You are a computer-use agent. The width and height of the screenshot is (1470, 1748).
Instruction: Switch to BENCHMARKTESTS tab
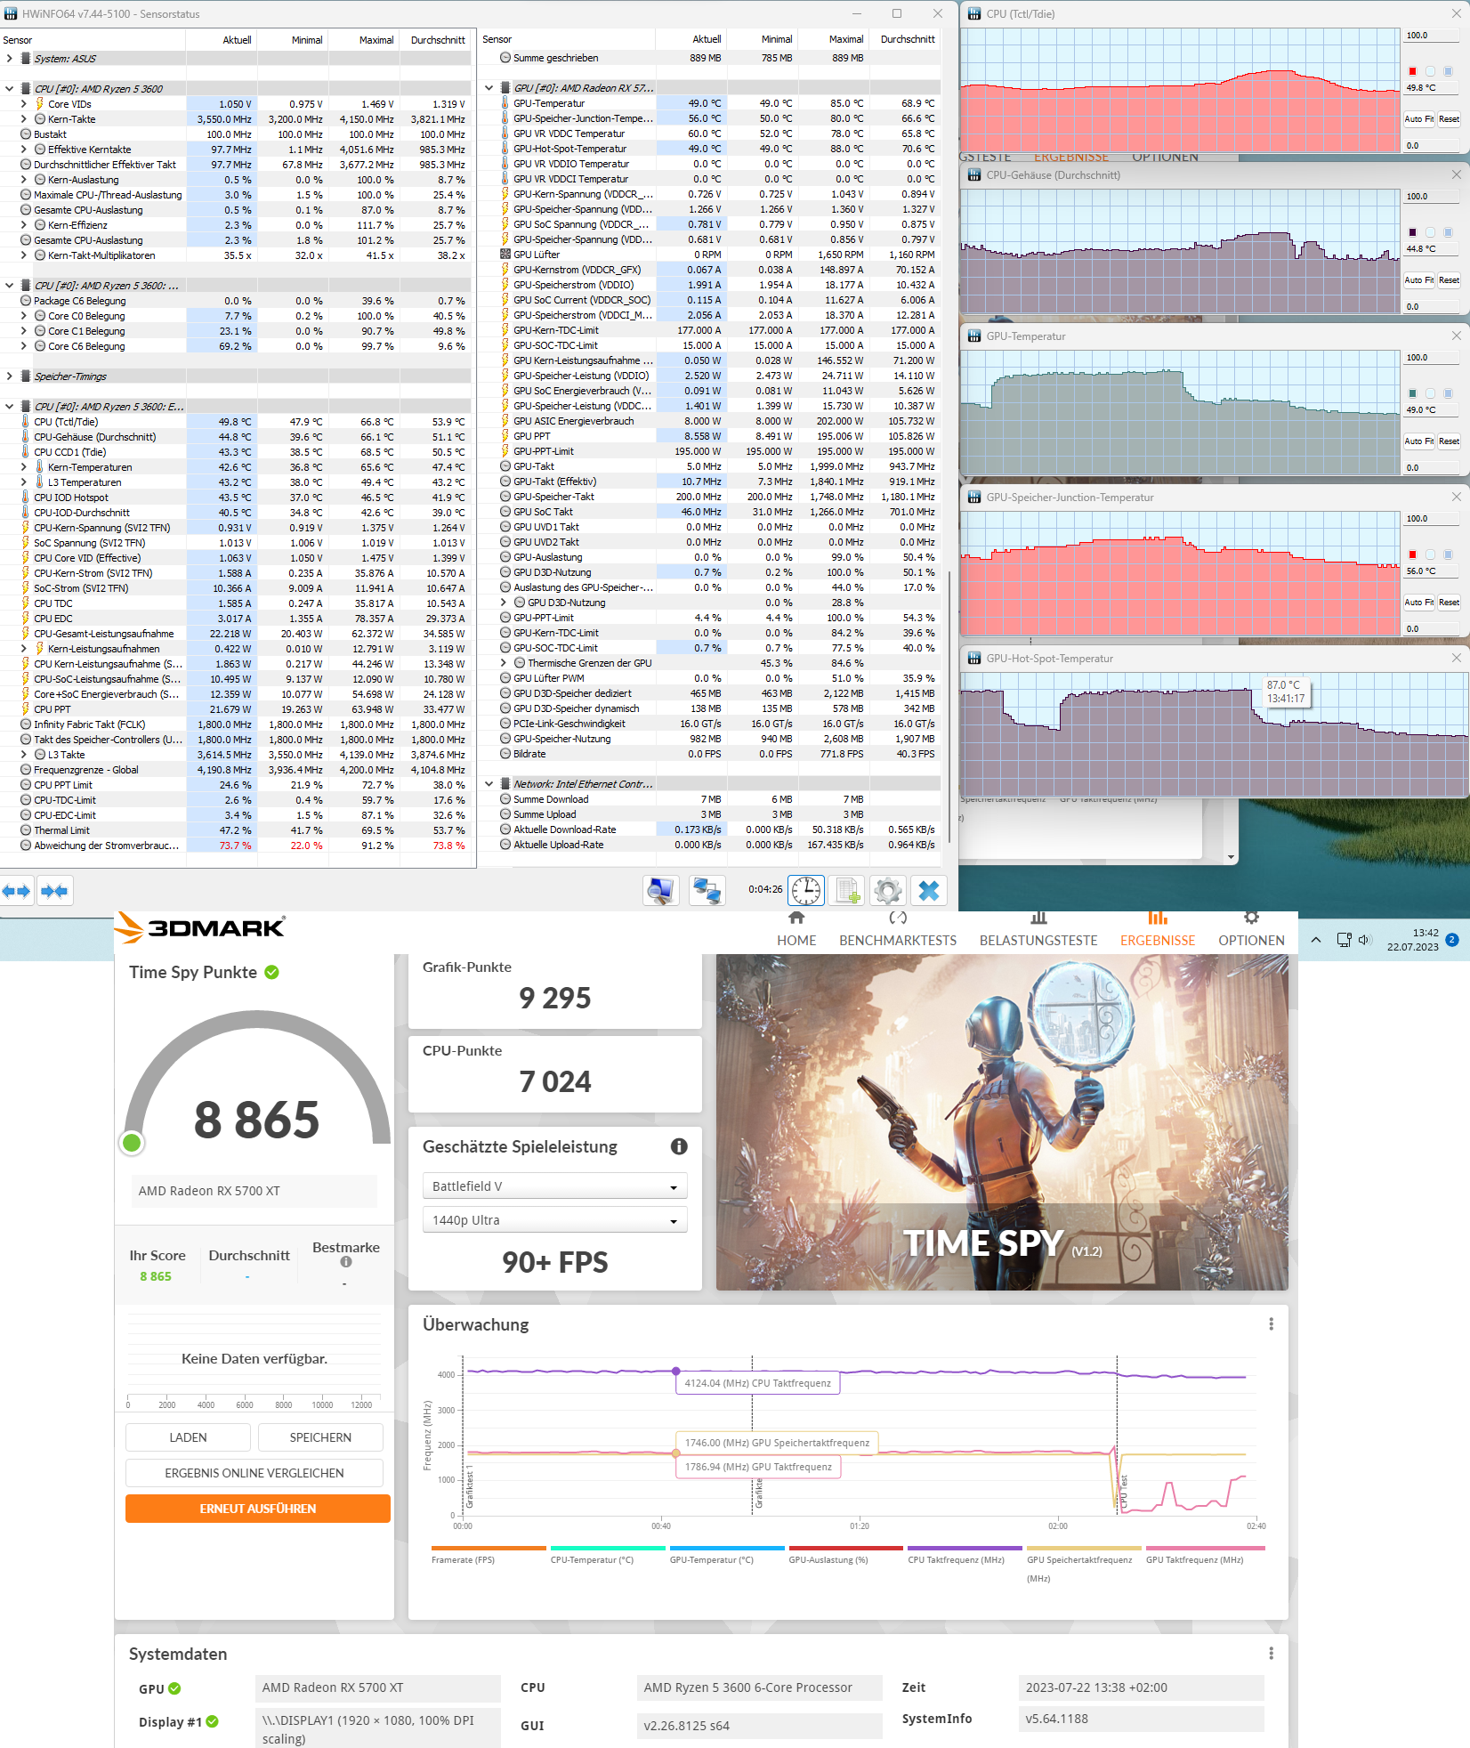[898, 941]
